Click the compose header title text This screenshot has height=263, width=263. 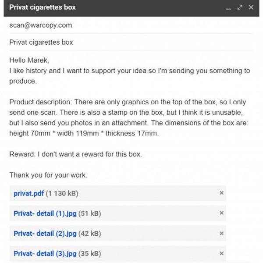coord(43,7)
